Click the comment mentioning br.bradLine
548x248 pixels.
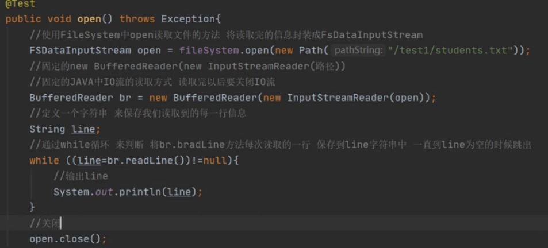(x=281, y=145)
